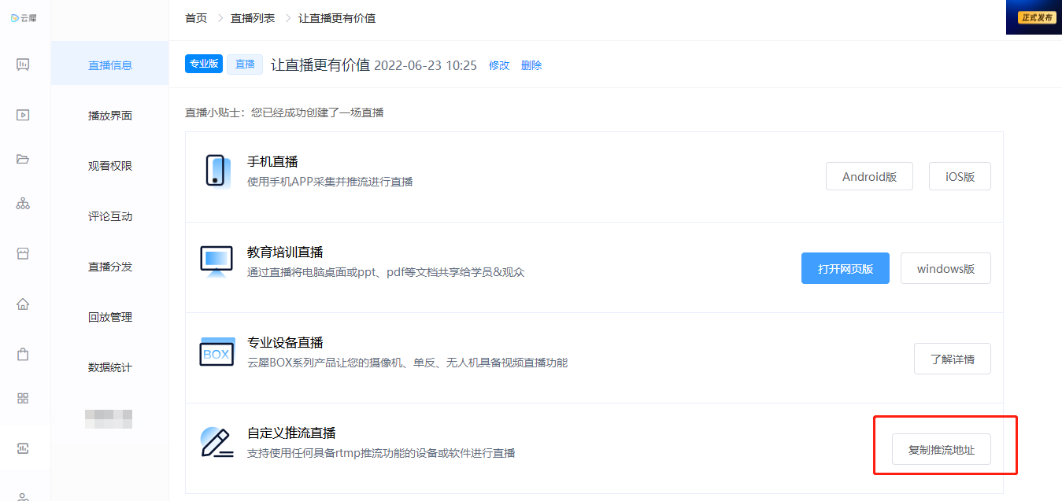Image resolution: width=1062 pixels, height=501 pixels.
Task: Click the BOX icon for 专业设备直播
Action: [216, 352]
